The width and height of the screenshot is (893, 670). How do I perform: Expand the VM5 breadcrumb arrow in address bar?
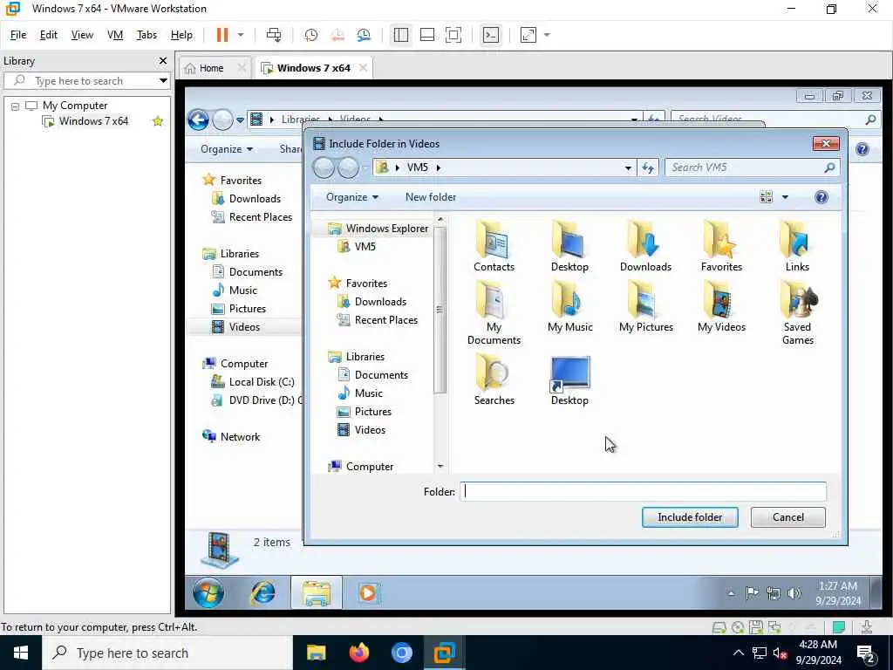(439, 167)
